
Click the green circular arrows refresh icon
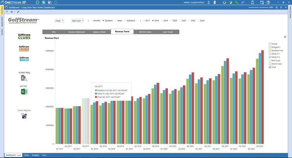coord(230,2)
